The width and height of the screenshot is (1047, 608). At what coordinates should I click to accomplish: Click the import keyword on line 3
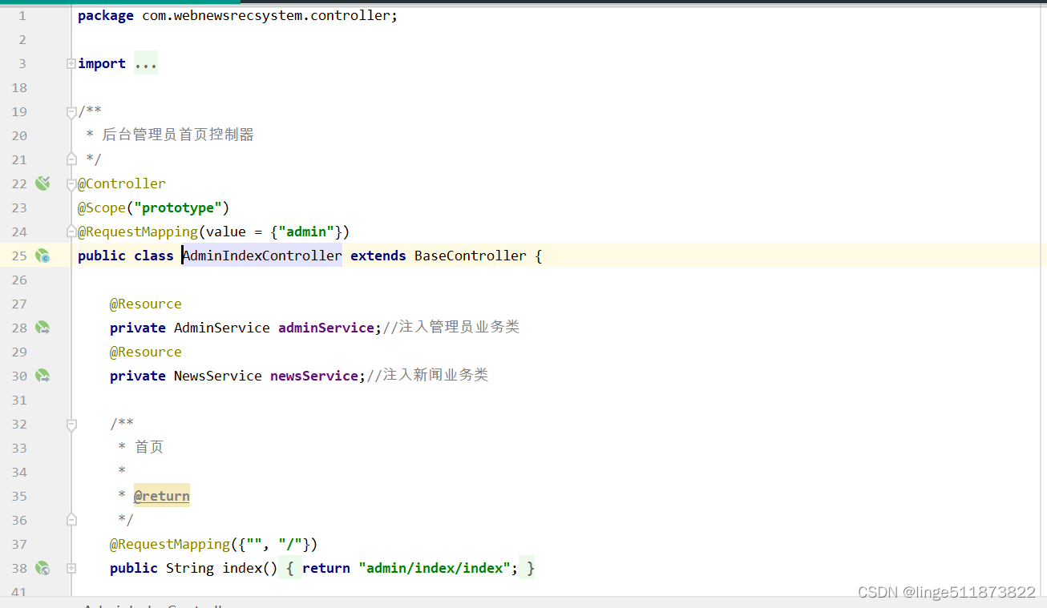click(102, 63)
